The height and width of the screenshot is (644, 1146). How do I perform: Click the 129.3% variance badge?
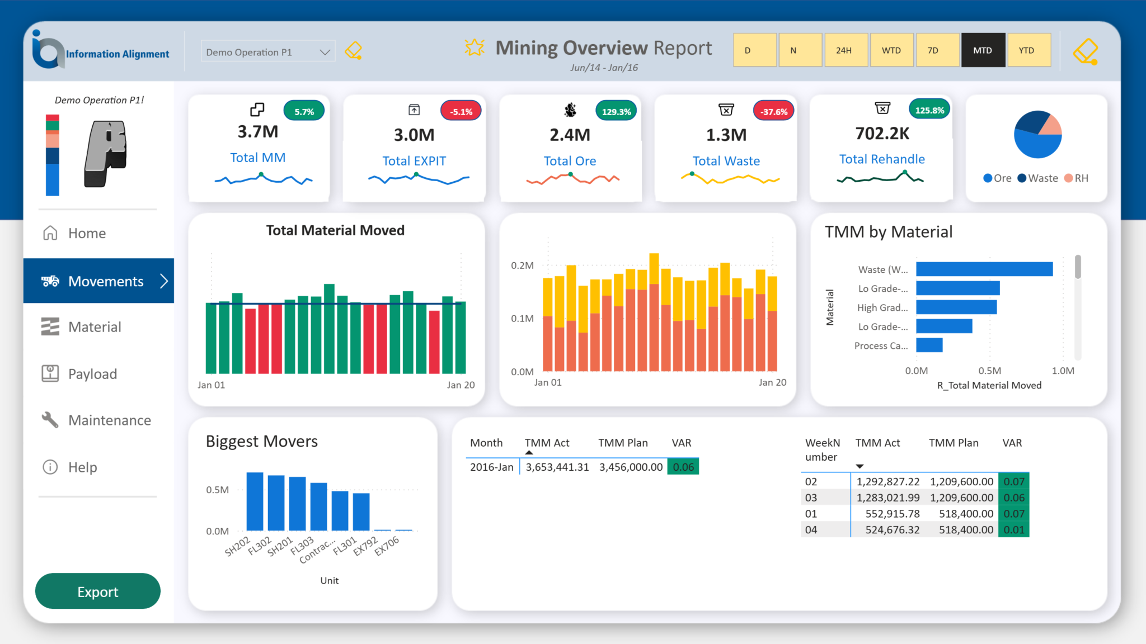pyautogui.click(x=617, y=111)
